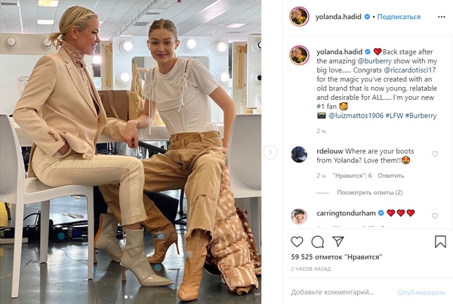Screen dimensions: 453x304
Task: Share post via paper plane icon
Action: tap(337, 241)
